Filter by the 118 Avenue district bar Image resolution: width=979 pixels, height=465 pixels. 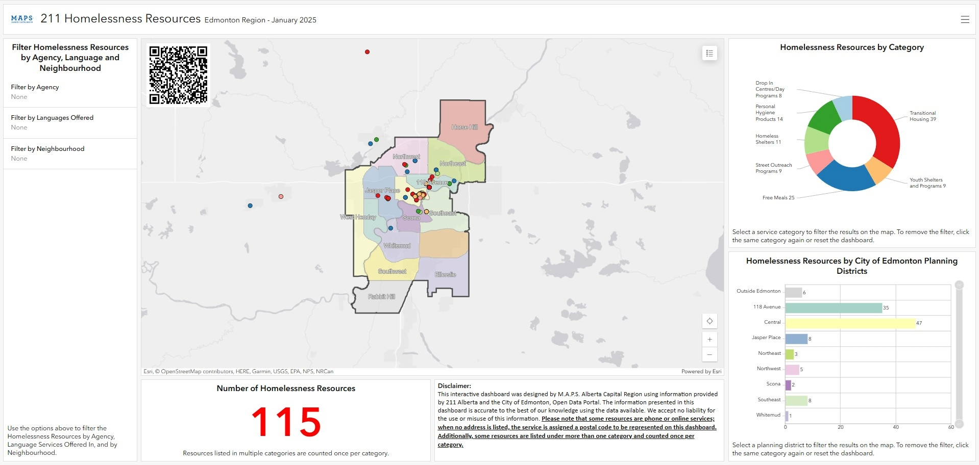pos(834,308)
